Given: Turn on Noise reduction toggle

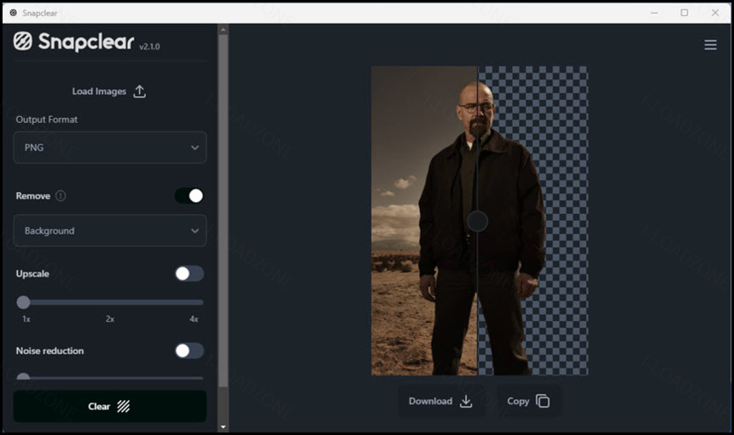Looking at the screenshot, I should click(189, 351).
